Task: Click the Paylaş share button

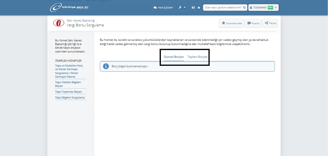Action: (270, 23)
